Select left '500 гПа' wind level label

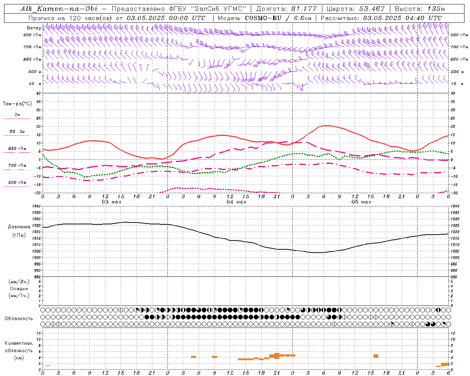point(32,35)
